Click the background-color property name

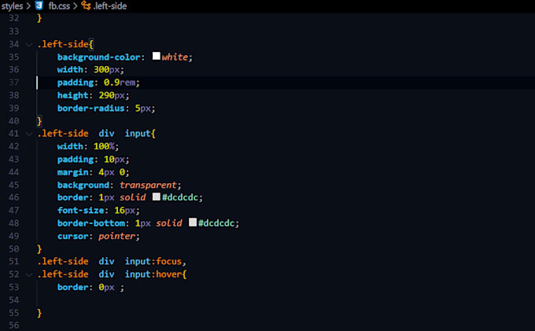[x=99, y=57]
